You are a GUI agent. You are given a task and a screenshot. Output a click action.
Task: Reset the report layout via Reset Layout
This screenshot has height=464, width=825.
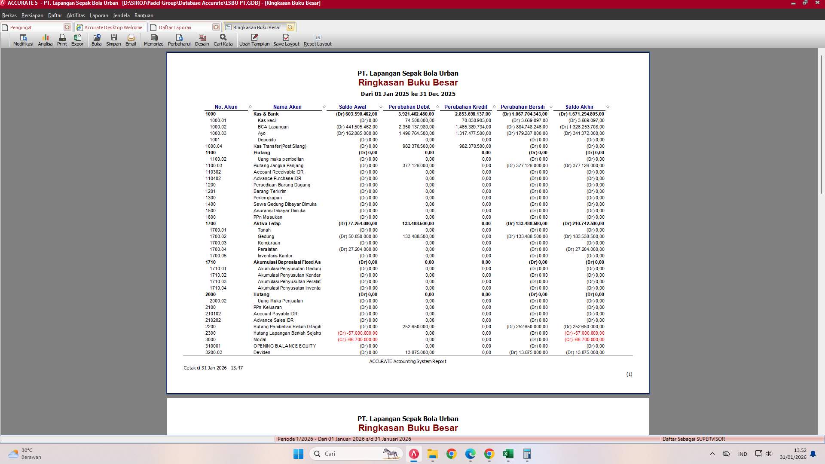318,40
